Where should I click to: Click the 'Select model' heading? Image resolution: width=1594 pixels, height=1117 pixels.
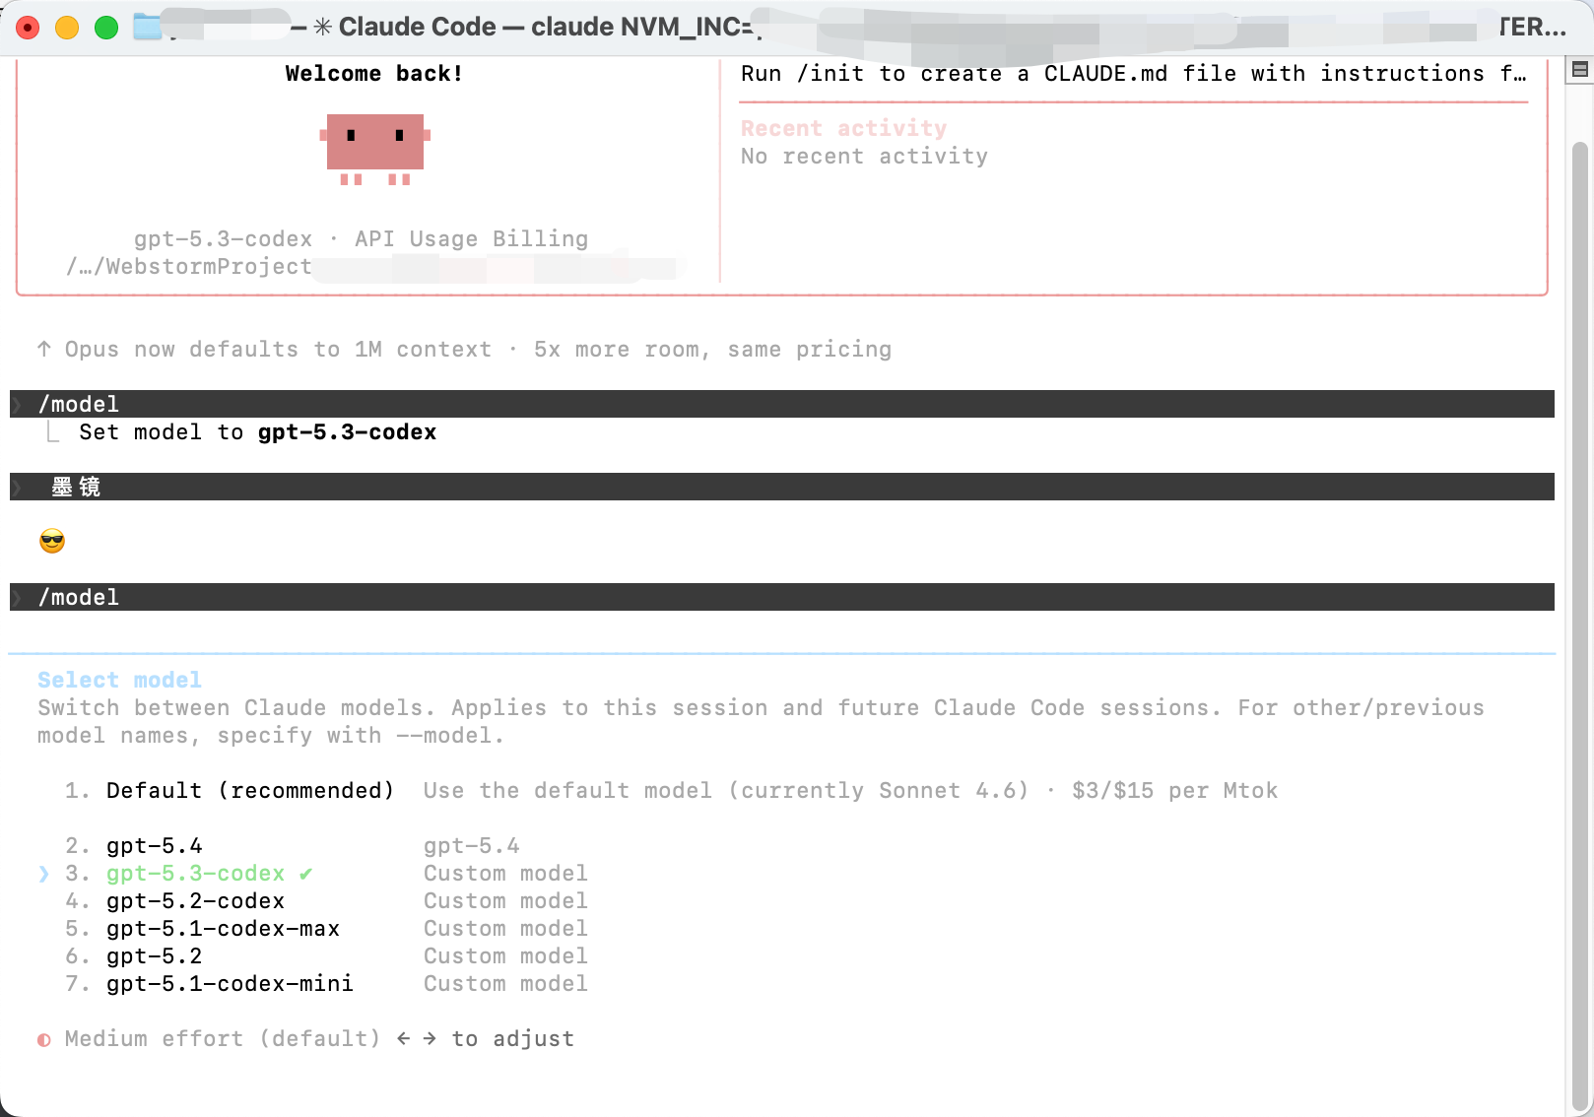(119, 680)
